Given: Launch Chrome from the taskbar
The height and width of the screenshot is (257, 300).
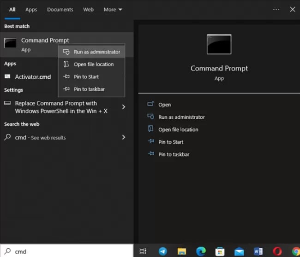Looking at the screenshot, I should 296,251.
